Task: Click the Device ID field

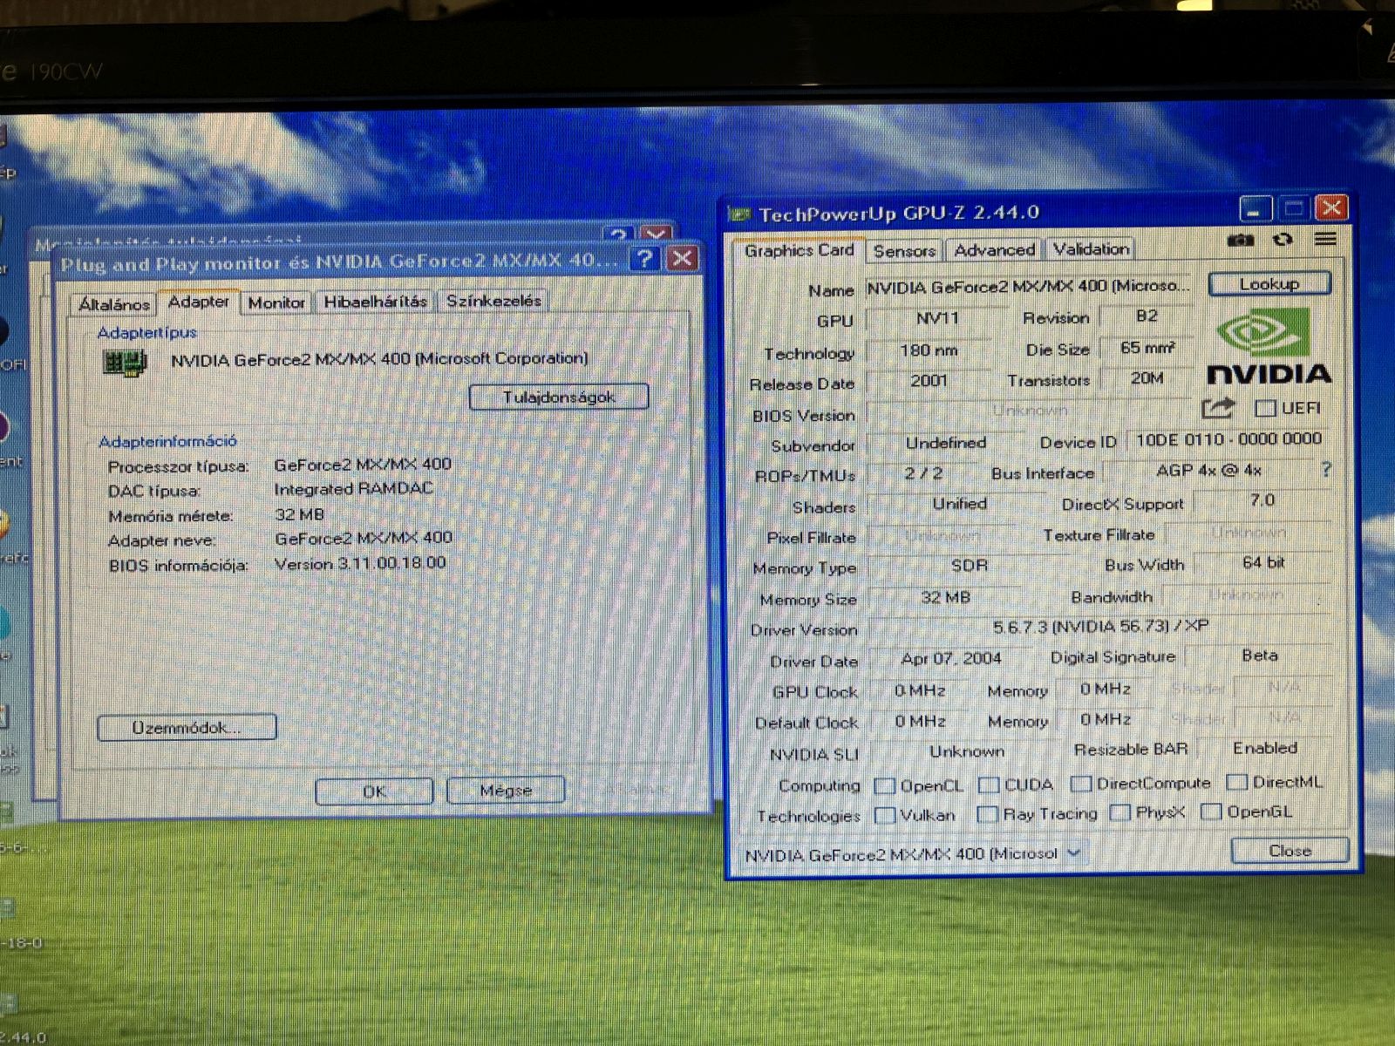Action: pyautogui.click(x=1228, y=439)
